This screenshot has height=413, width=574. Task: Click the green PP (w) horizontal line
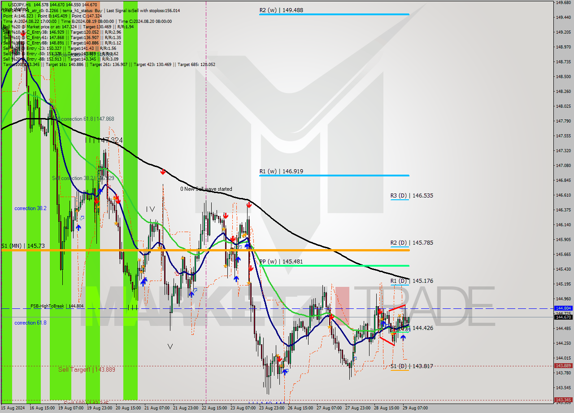point(334,266)
